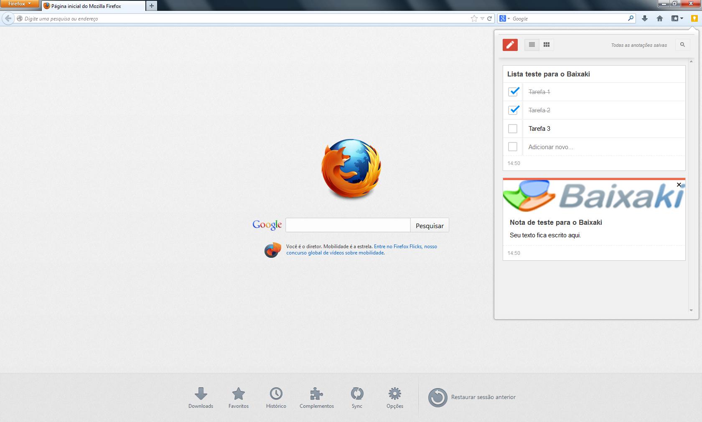This screenshot has height=422, width=702.
Task: Click Adicionar novo to add list item
Action: (550, 147)
